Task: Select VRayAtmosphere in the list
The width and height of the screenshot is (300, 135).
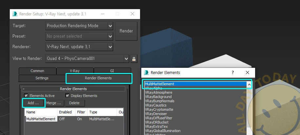Action: [195, 92]
